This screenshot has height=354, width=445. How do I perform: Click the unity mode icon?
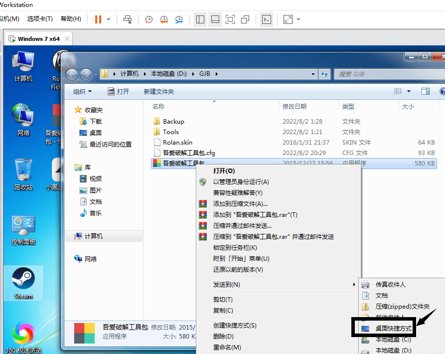coord(245,19)
